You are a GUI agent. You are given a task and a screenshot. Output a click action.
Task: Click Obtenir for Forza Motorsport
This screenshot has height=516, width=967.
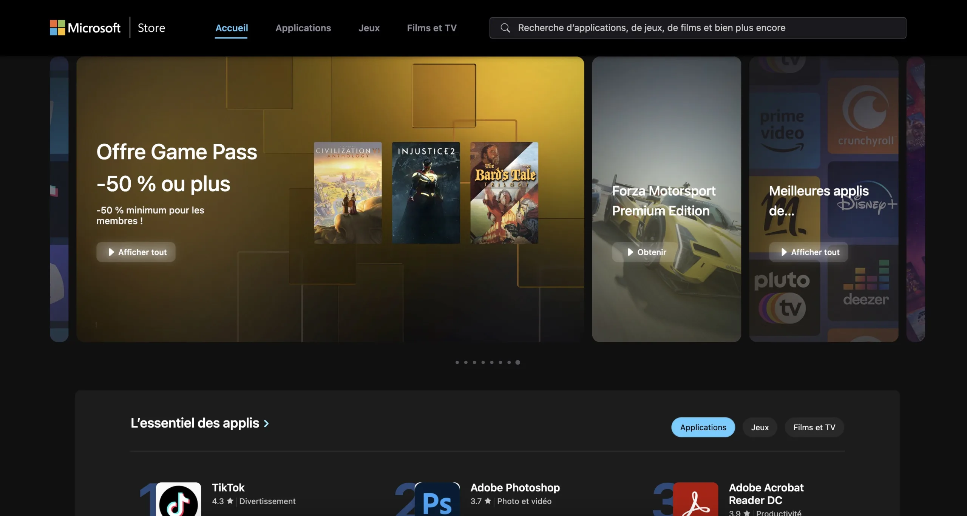646,252
